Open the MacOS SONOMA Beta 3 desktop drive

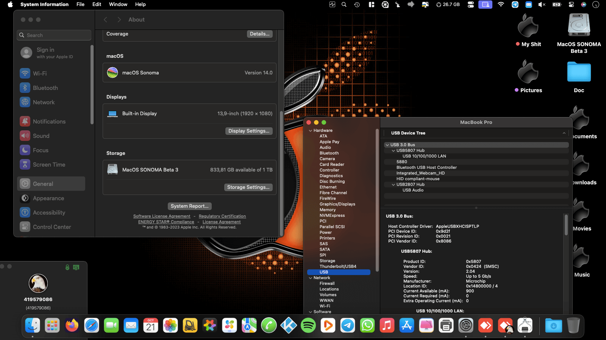coord(579,34)
